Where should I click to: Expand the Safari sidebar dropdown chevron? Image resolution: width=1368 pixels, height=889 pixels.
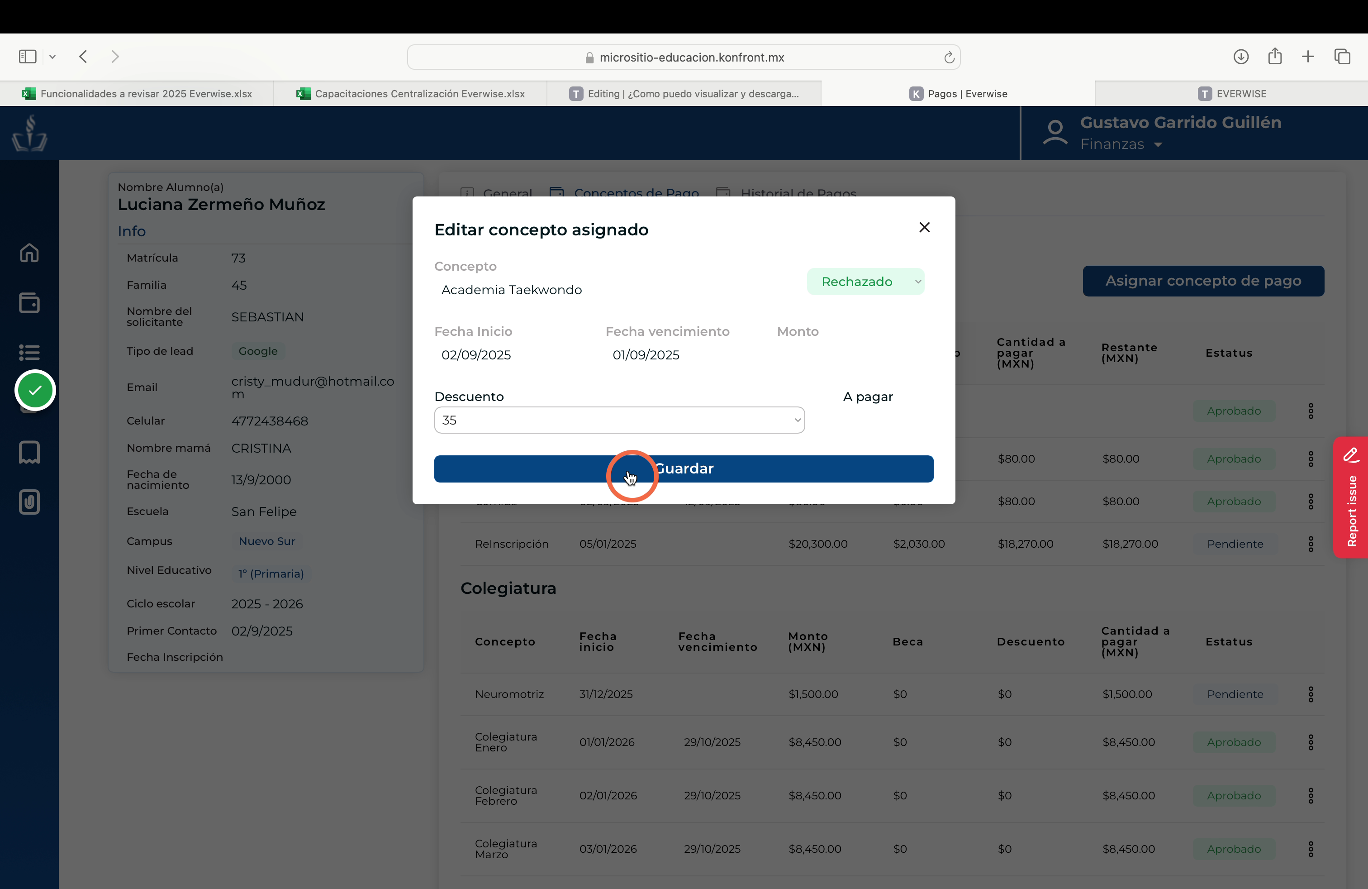52,56
